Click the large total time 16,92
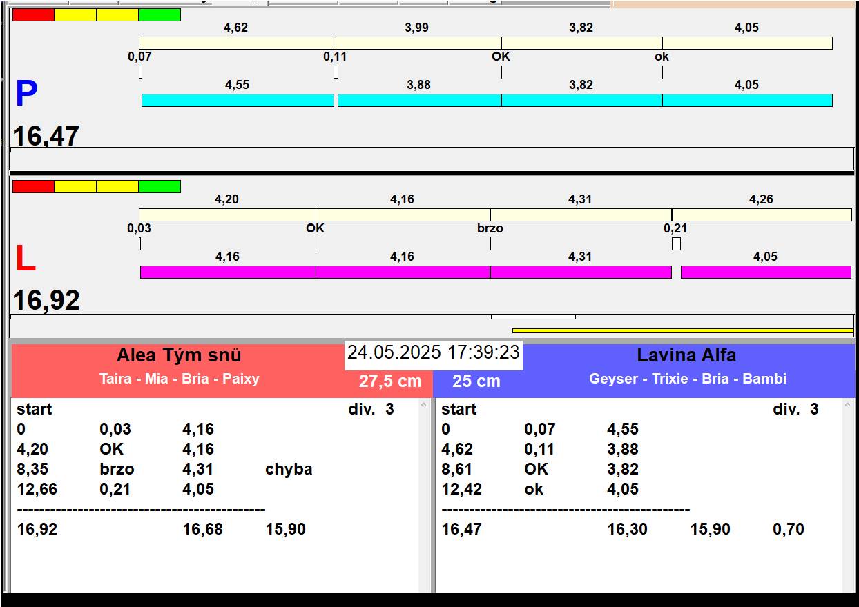 coord(46,300)
